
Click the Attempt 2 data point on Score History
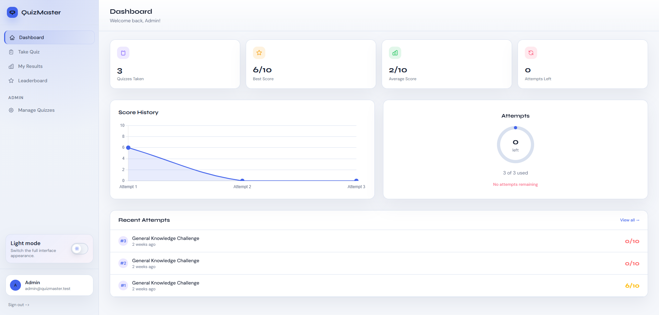point(242,180)
